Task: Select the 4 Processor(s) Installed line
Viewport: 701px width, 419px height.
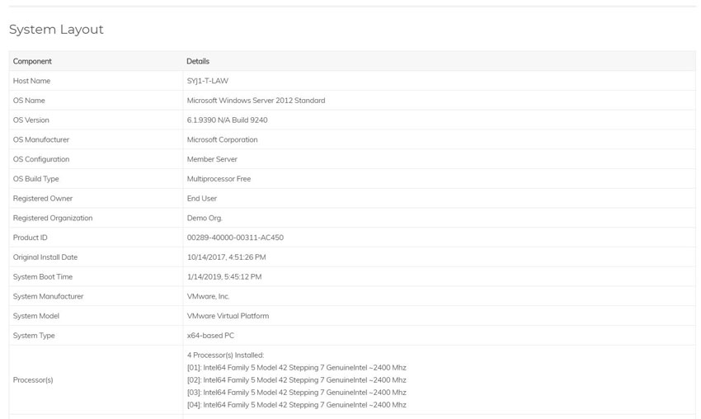Action: coord(225,355)
